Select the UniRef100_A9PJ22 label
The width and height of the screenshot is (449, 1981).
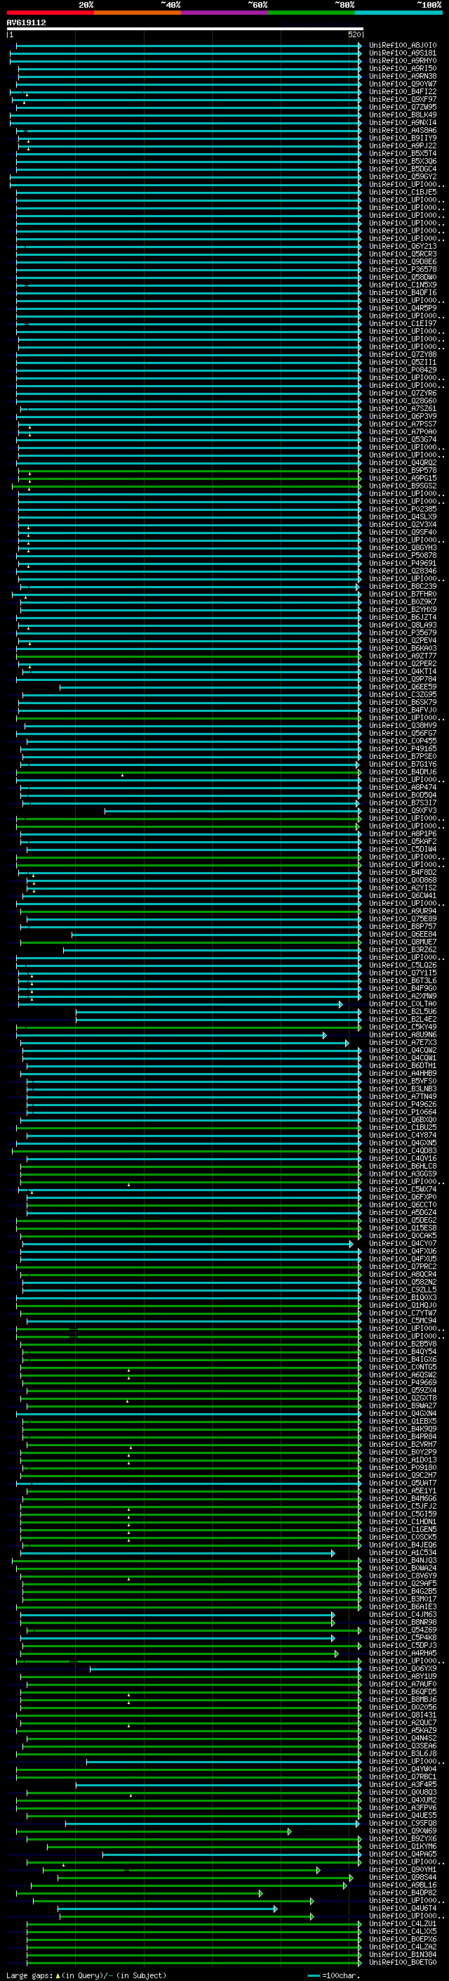click(x=403, y=146)
